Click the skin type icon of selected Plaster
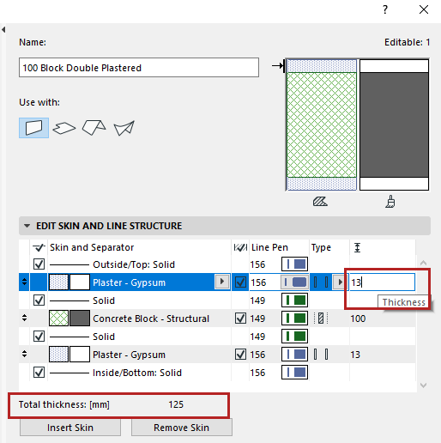This screenshot has width=441, height=443. coord(321,282)
